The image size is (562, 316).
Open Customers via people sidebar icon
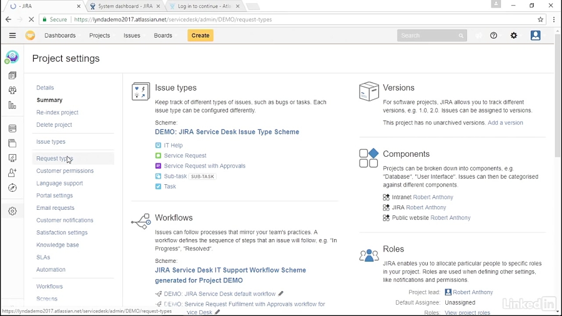12,91
